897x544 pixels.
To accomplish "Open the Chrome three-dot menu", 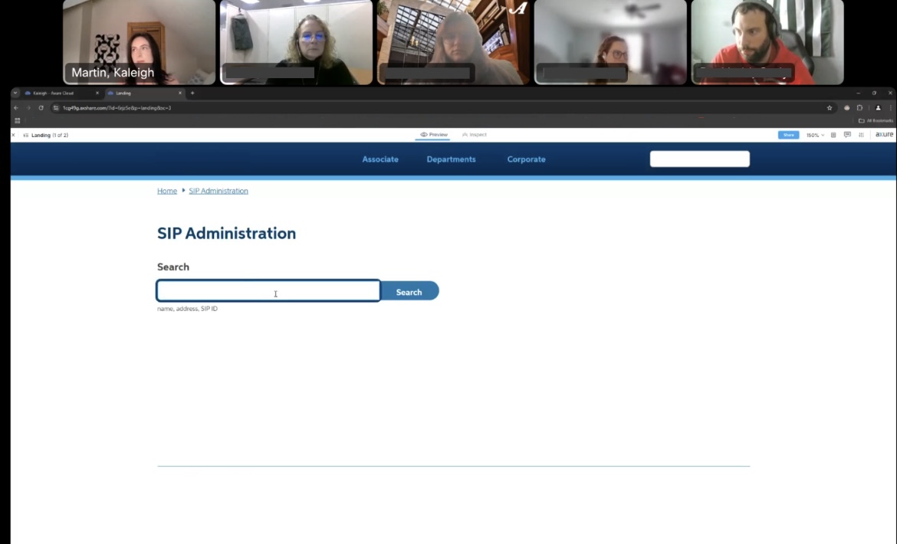I will pyautogui.click(x=890, y=108).
